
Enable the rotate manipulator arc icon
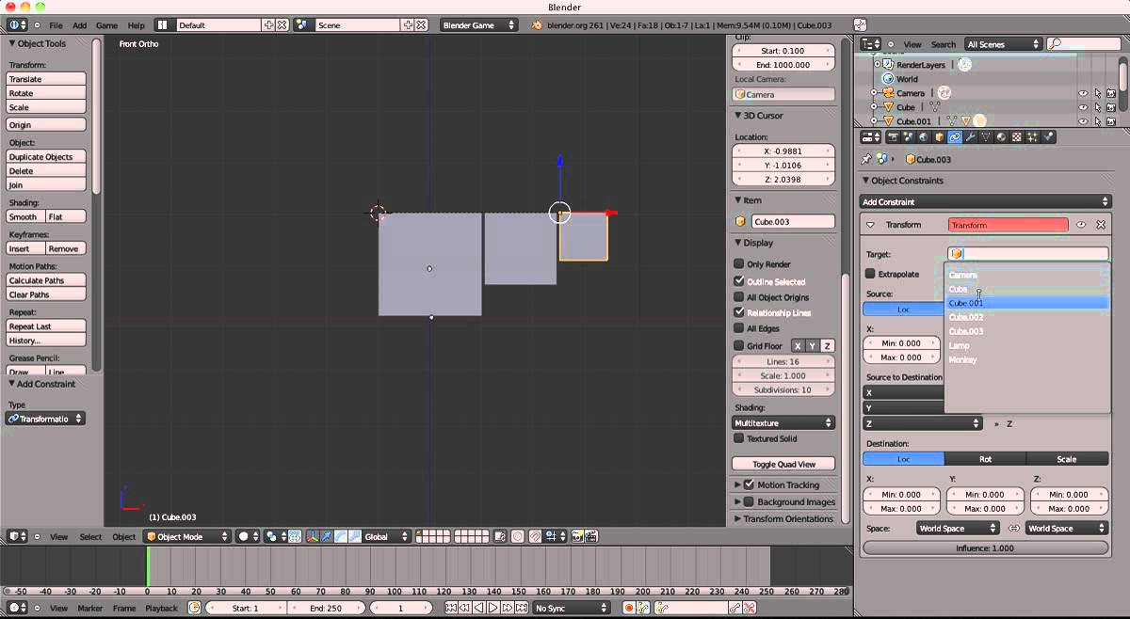tap(341, 536)
